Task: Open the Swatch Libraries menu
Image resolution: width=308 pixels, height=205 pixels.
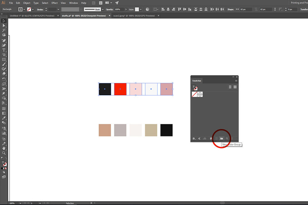Action: pyautogui.click(x=194, y=138)
